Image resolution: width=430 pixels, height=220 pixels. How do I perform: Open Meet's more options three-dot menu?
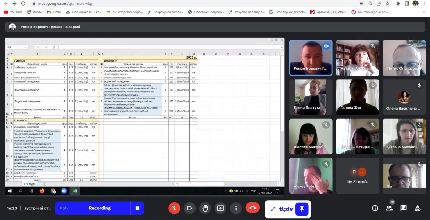point(236,208)
